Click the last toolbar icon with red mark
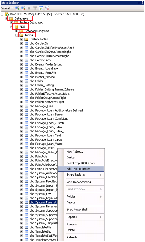 tap(47, 8)
